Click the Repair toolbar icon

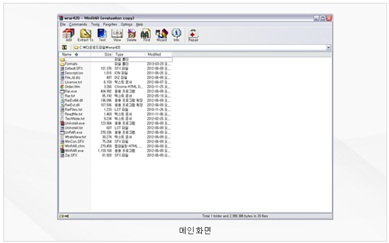pyautogui.click(x=193, y=34)
